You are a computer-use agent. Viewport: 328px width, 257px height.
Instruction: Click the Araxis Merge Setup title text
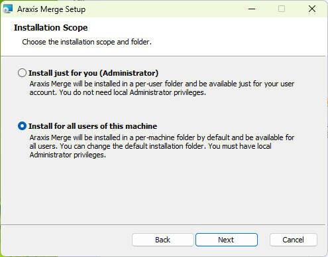[51, 9]
